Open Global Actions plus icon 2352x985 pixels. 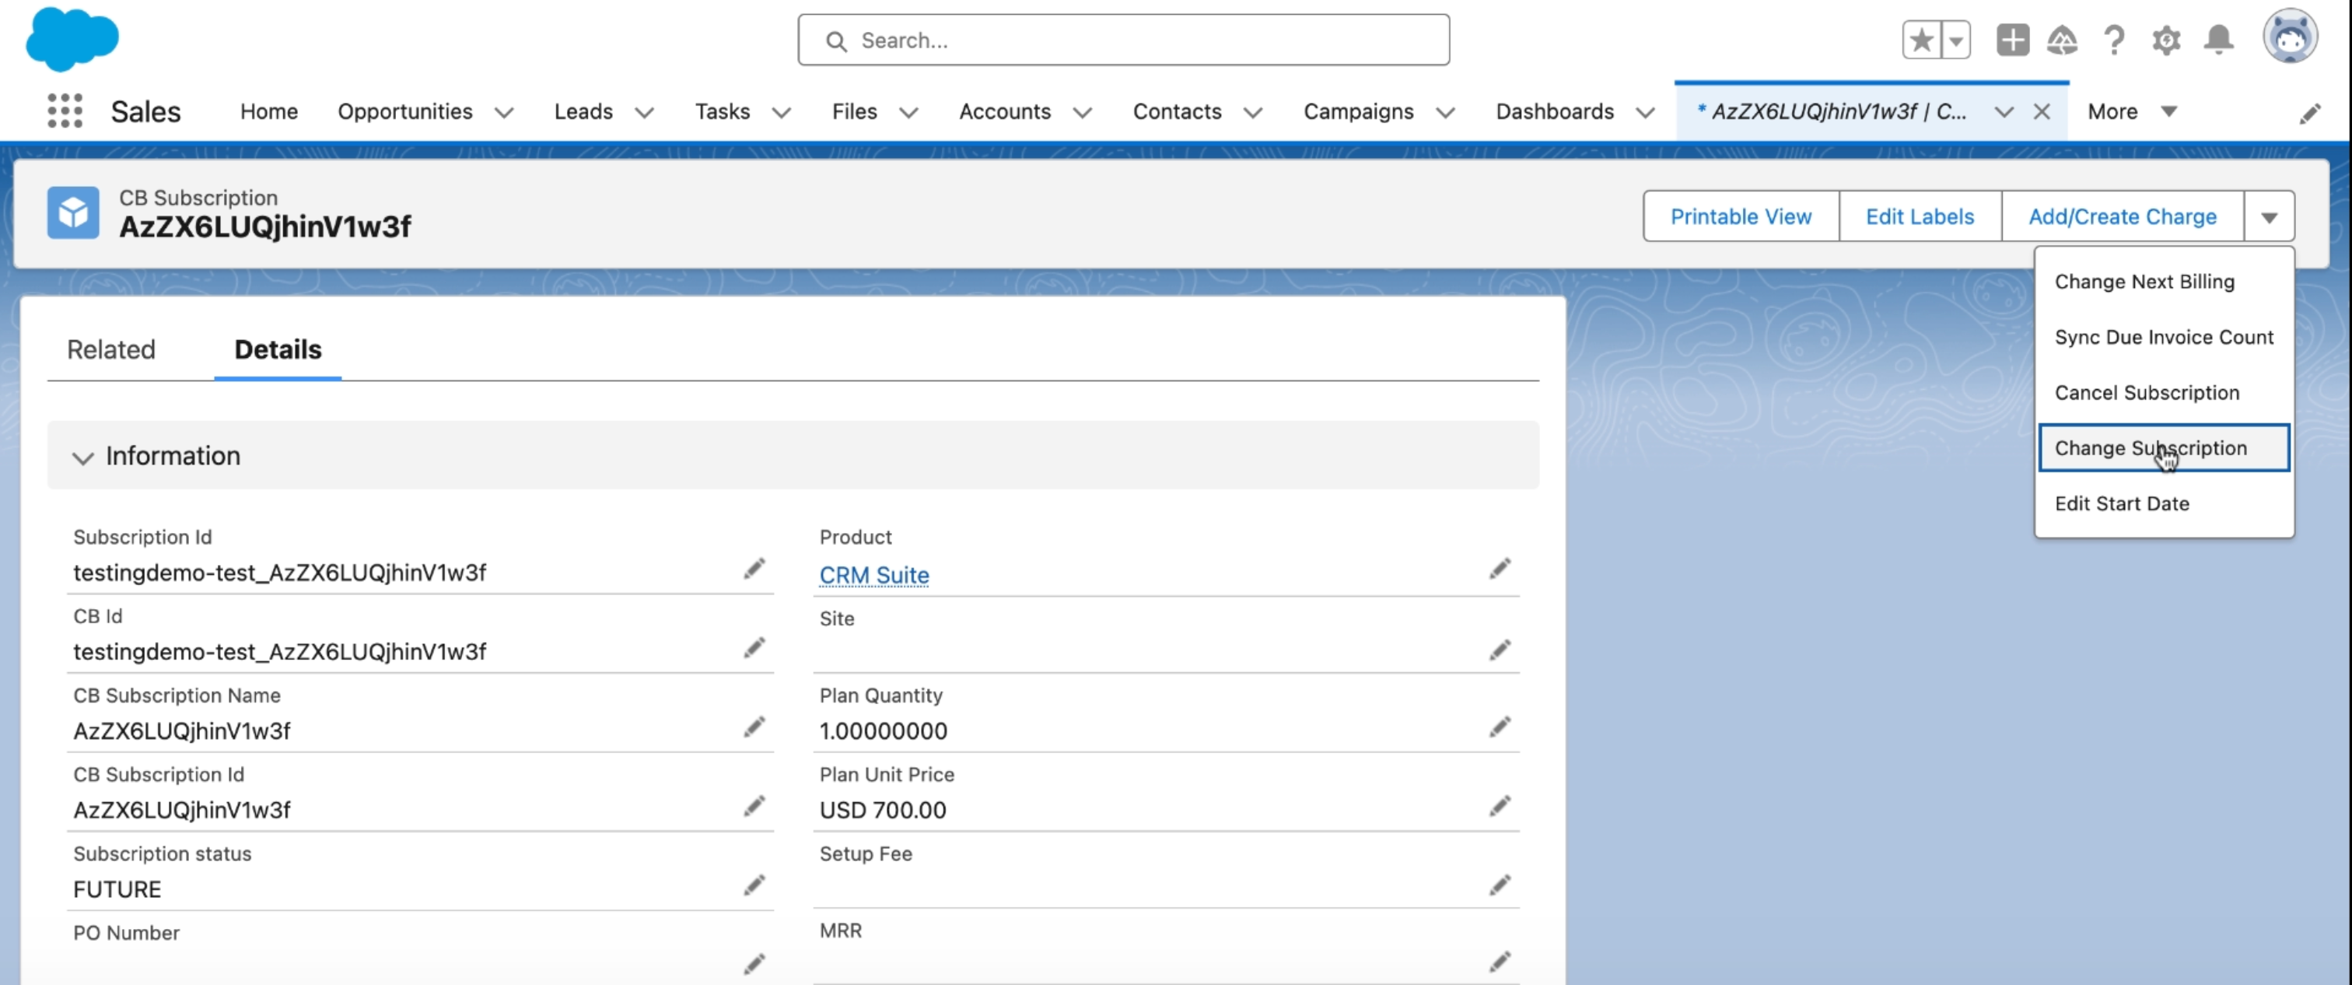[x=2012, y=40]
